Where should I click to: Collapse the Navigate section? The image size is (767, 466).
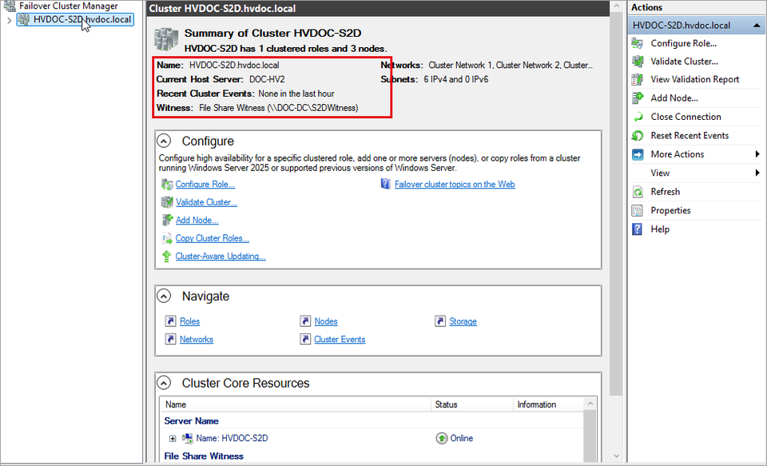(x=164, y=296)
